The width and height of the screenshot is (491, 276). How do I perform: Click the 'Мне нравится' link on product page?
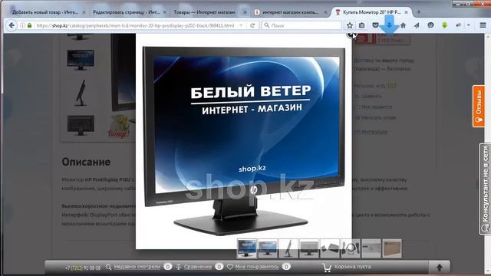tap(377, 107)
